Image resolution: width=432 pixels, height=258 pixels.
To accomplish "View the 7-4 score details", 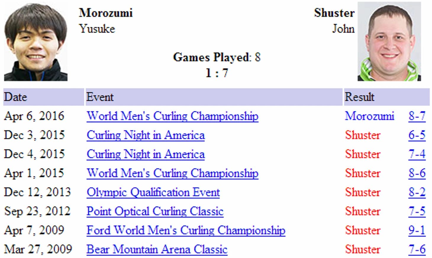I will click(417, 154).
